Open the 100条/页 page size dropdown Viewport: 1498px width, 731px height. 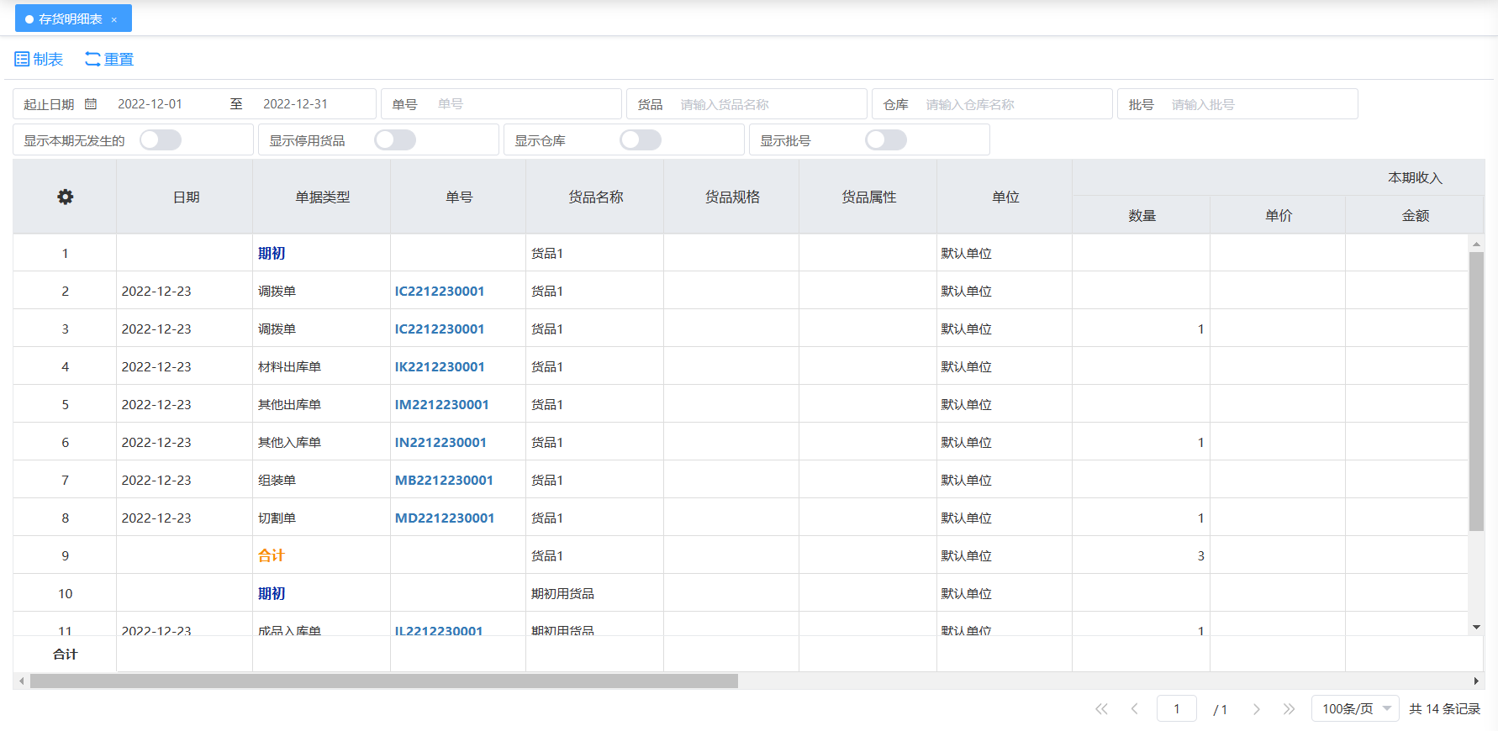click(1354, 709)
